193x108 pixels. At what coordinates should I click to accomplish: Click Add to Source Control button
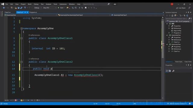point(177,103)
